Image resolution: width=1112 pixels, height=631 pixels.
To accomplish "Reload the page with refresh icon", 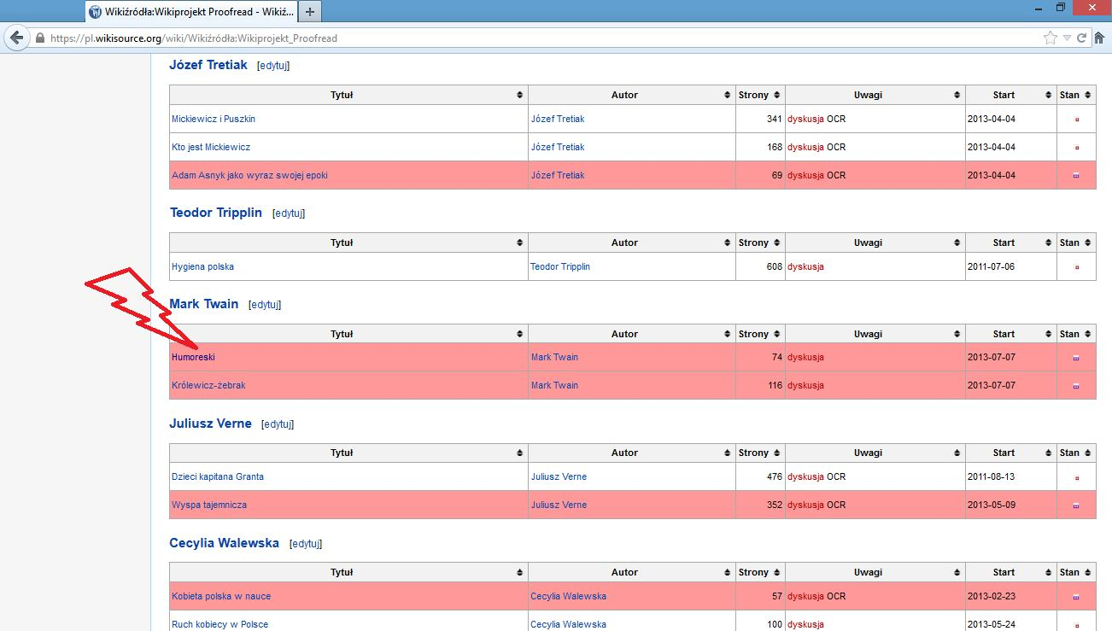I will (1082, 38).
